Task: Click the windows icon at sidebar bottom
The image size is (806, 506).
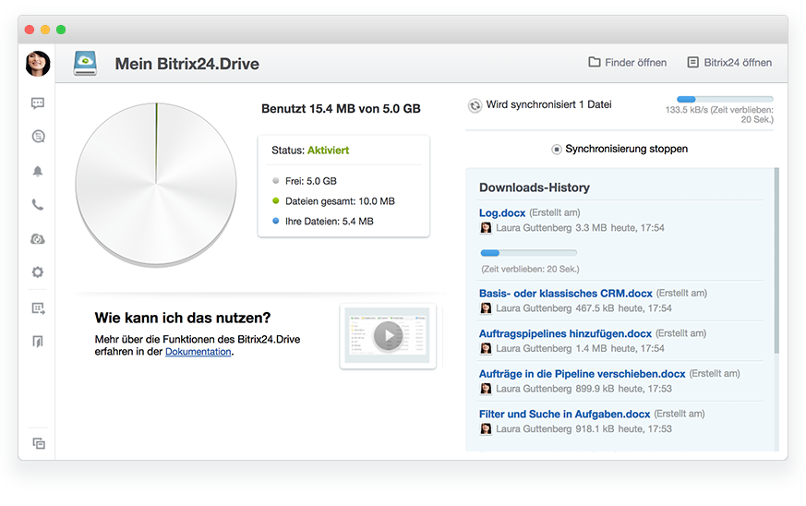Action: (x=39, y=443)
